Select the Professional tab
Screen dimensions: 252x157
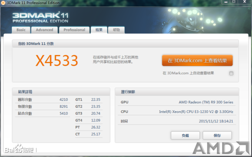click(74, 30)
